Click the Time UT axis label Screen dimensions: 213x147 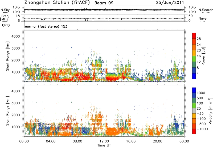[104, 145]
